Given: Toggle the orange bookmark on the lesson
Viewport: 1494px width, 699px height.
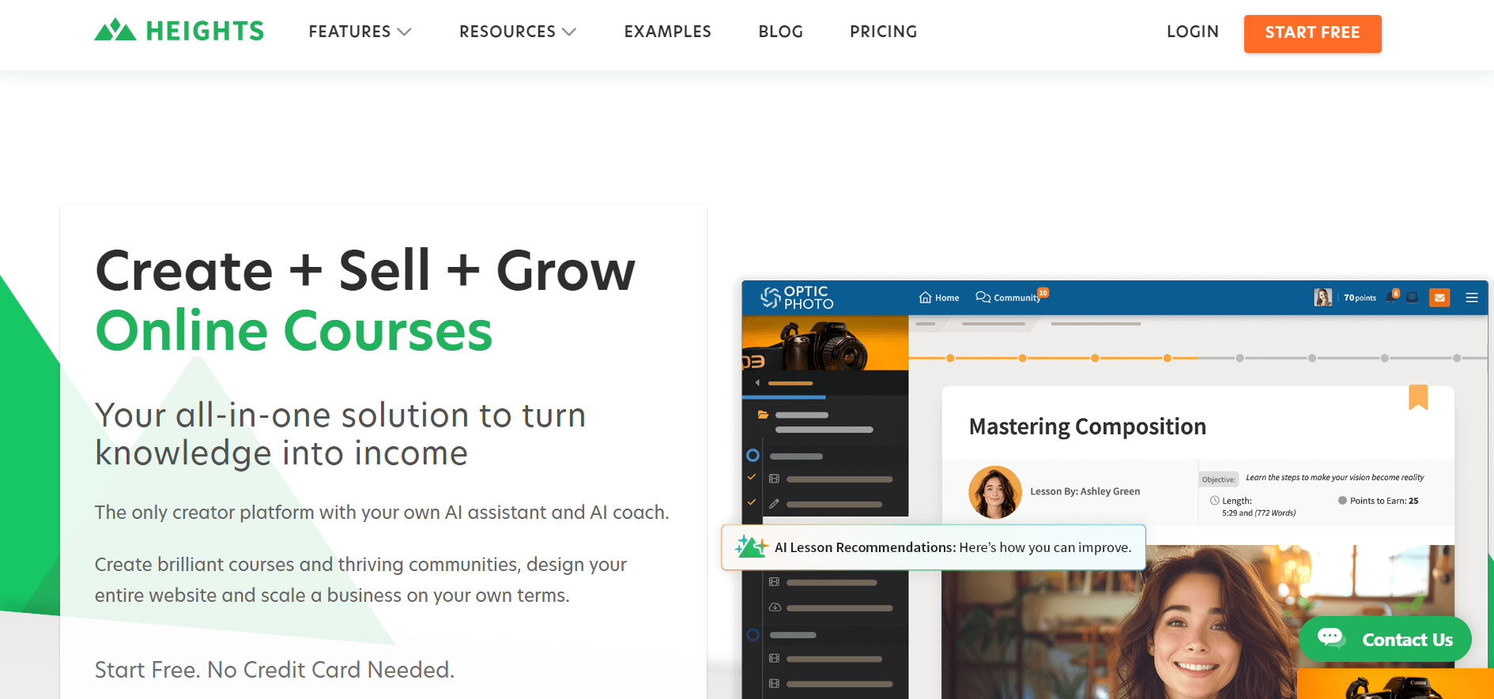Looking at the screenshot, I should pyautogui.click(x=1418, y=397).
